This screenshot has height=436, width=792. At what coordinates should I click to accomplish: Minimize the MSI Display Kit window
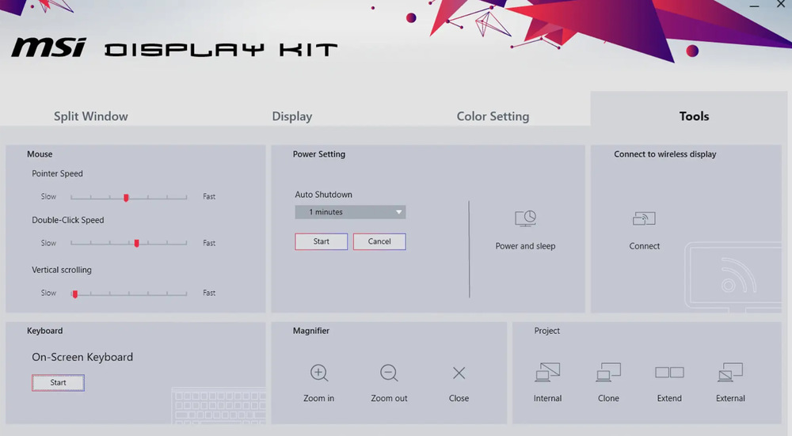coord(754,6)
